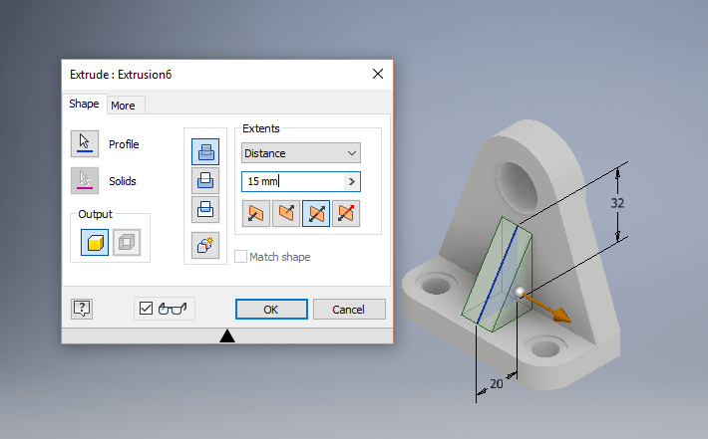Screen dimensions: 708x439
Task: Set Asymmetric extrude direction
Action: [x=346, y=214]
